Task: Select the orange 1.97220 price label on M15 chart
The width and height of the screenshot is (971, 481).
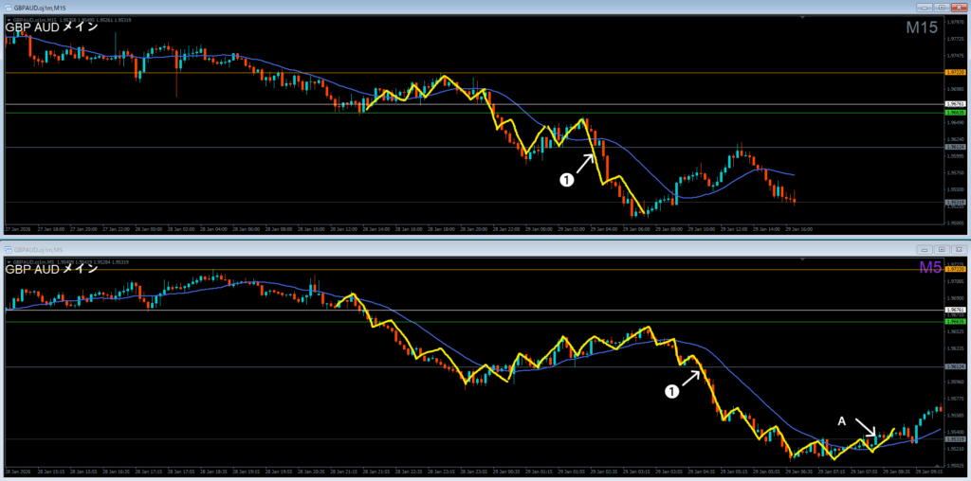Action: (x=954, y=72)
